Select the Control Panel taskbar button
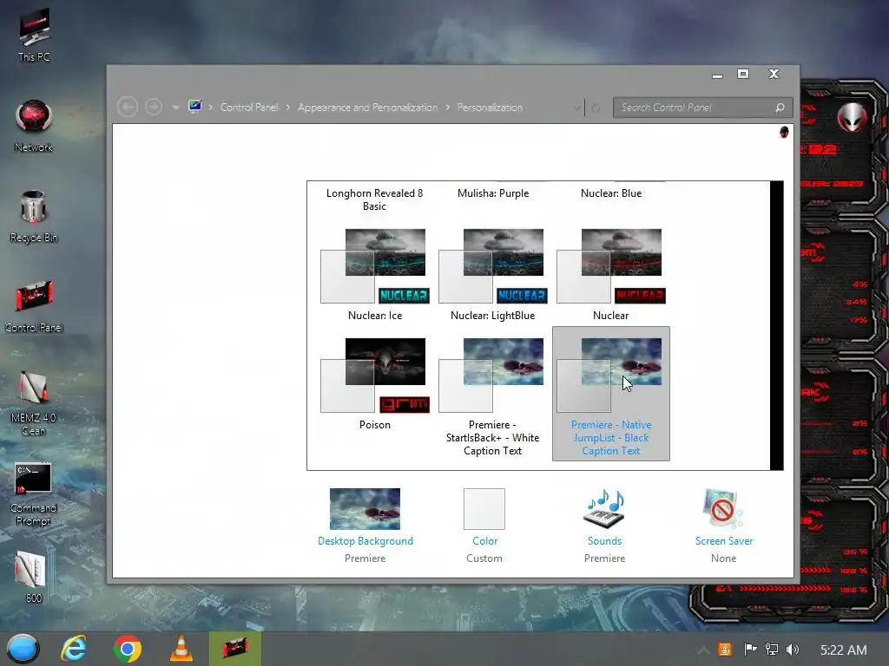 [235, 649]
